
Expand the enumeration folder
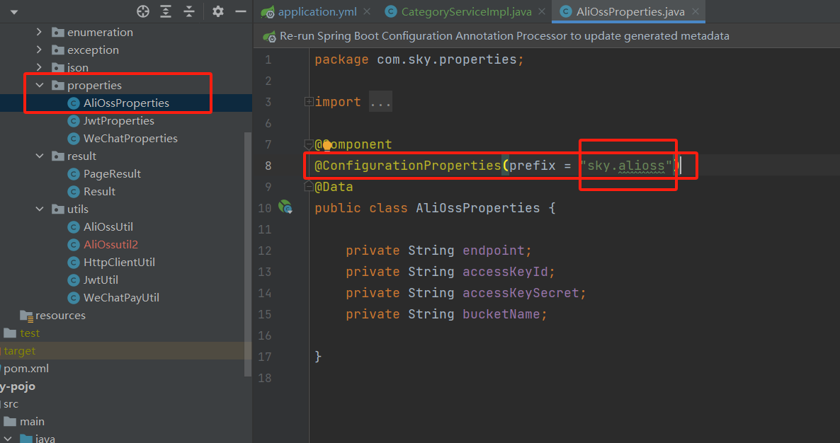tap(40, 33)
